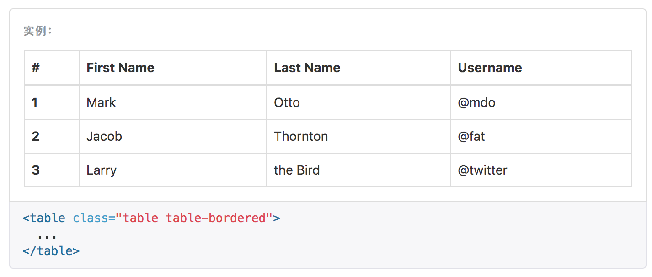Click the '实例:' example label
The width and height of the screenshot is (652, 277).
tap(38, 31)
